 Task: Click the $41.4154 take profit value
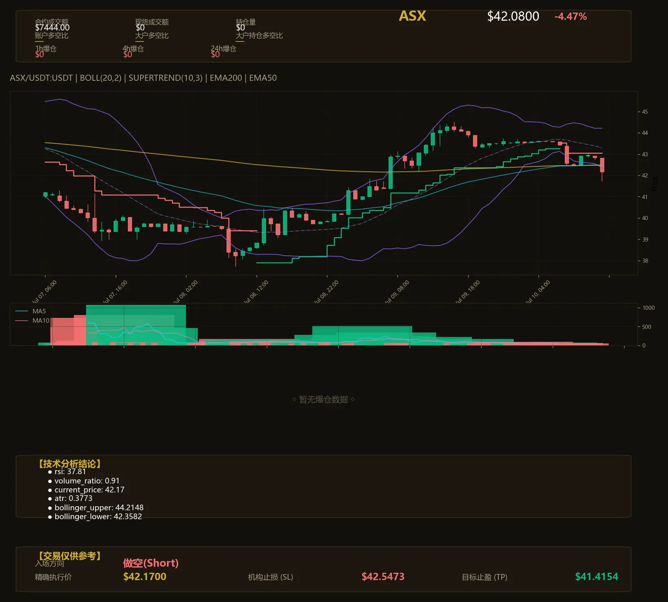click(x=597, y=576)
